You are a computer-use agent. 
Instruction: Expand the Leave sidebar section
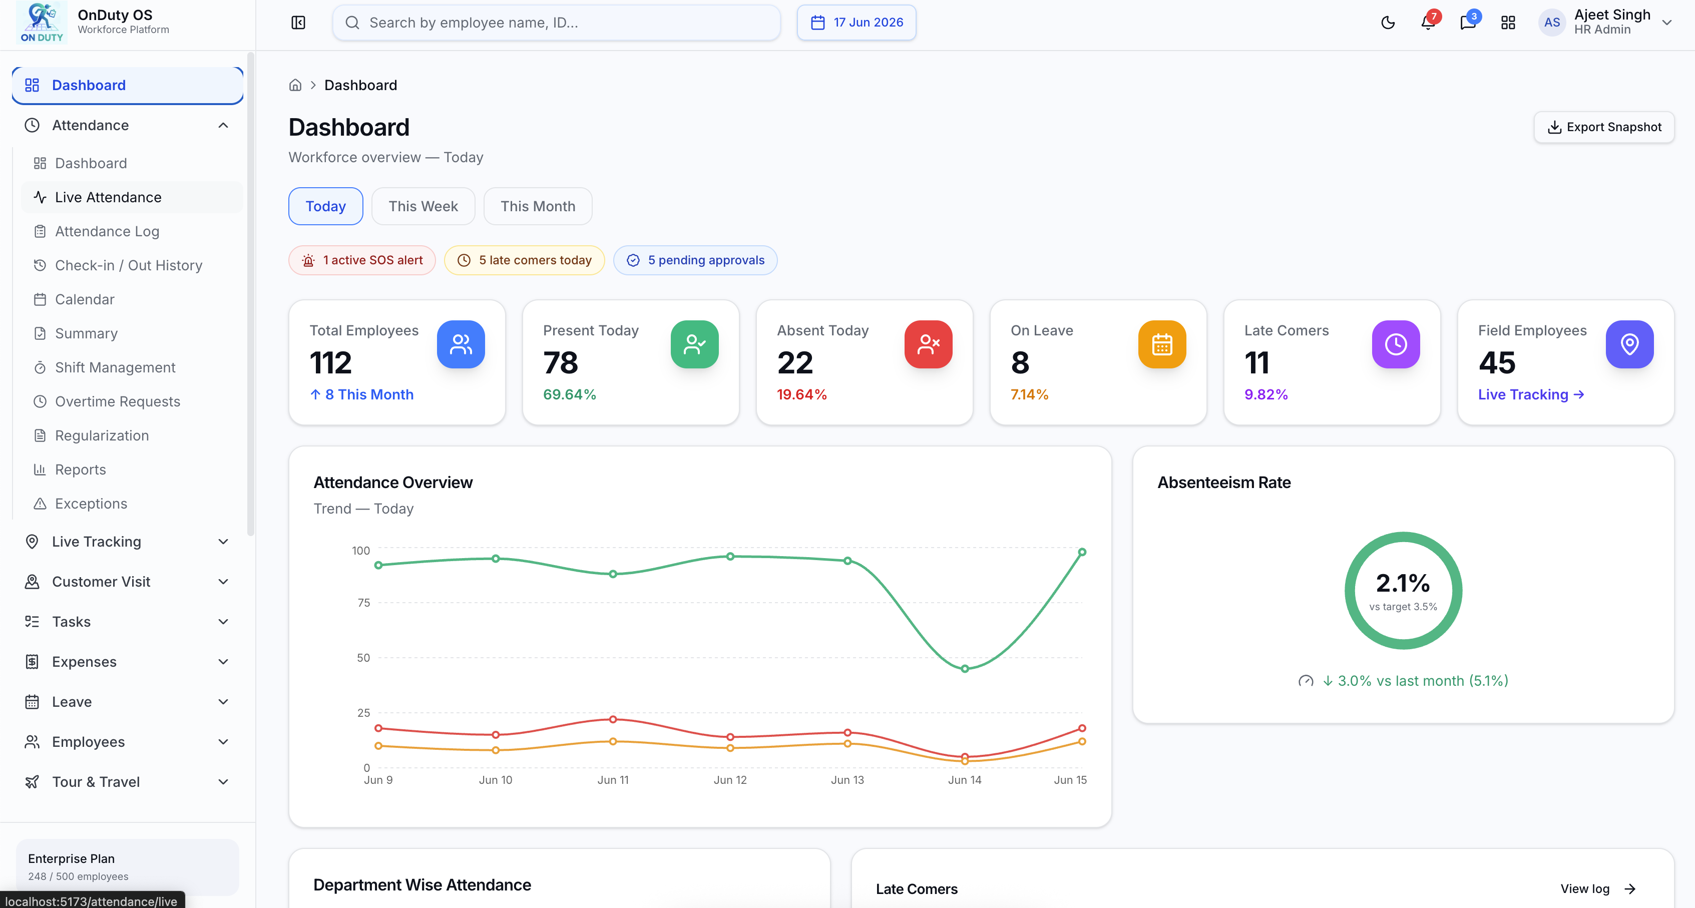point(128,702)
